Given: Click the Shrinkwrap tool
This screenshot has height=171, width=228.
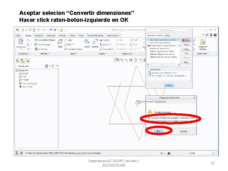Looking at the screenshot, I should point(41,49).
